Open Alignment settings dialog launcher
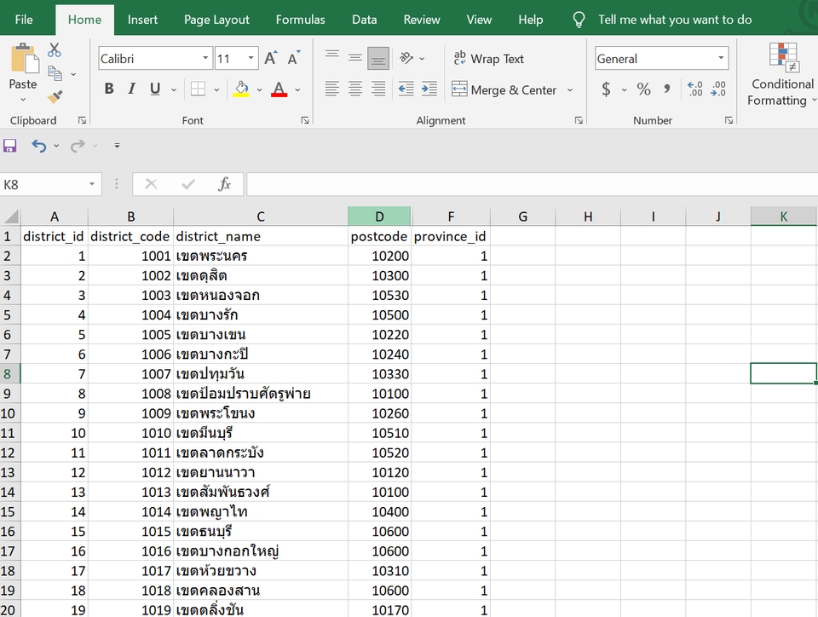The image size is (818, 617). (579, 120)
